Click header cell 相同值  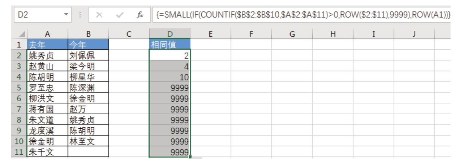169,44
